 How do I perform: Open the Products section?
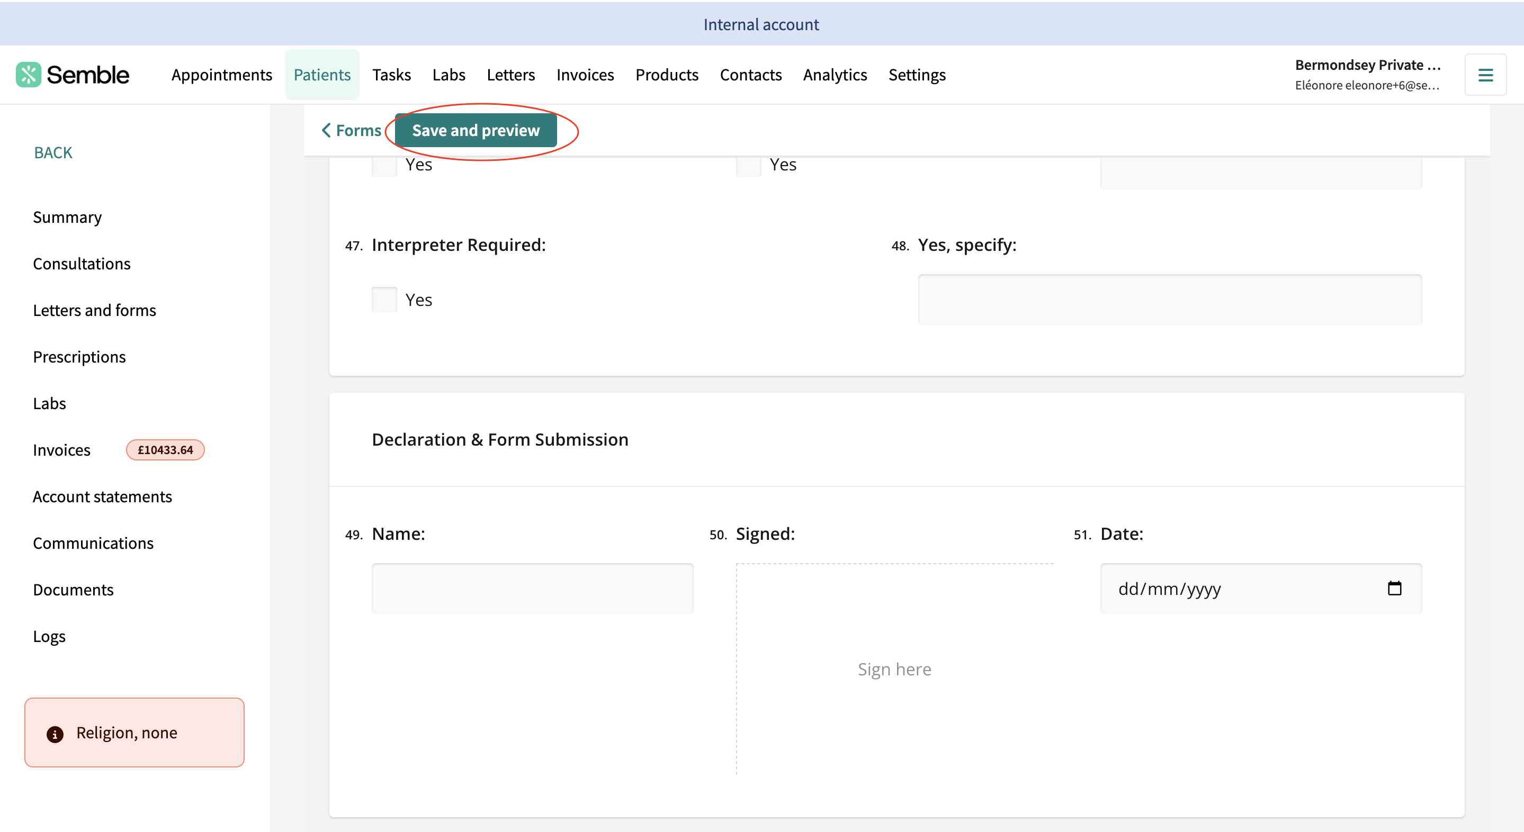tap(667, 75)
